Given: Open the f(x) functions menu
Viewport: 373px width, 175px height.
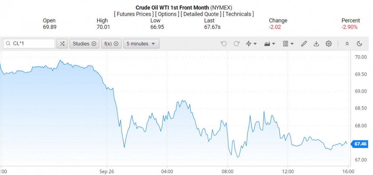Looking at the screenshot, I should (x=111, y=44).
